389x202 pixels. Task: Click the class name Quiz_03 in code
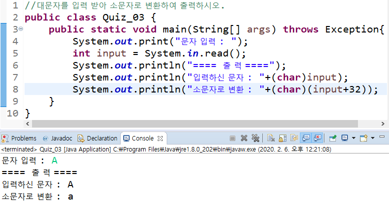pos(123,17)
